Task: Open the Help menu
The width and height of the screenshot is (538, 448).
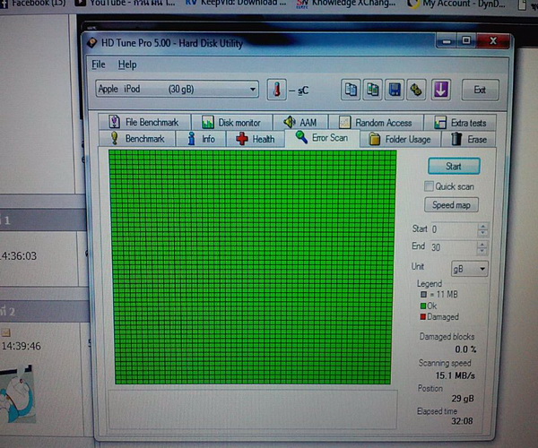Action: (127, 65)
